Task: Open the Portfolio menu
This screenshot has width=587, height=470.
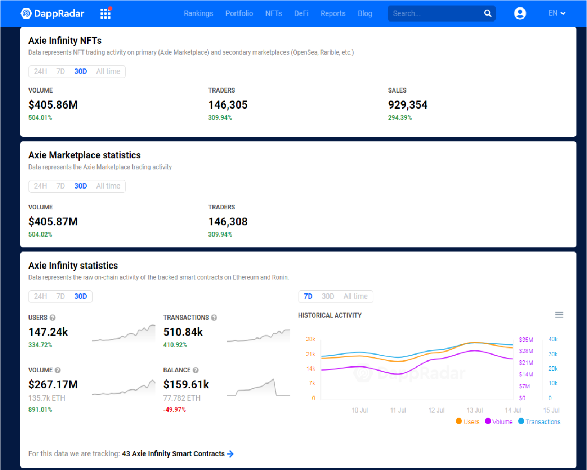Action: [239, 13]
